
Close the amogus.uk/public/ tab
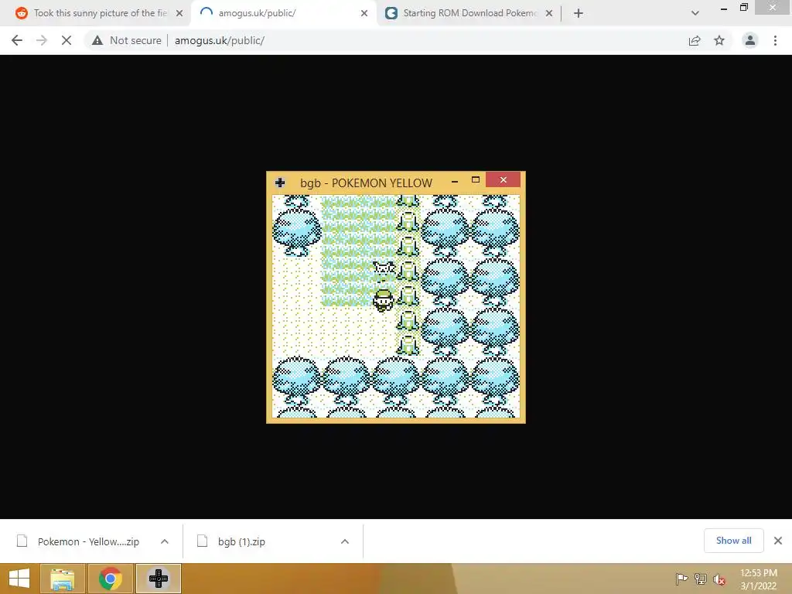[364, 13]
